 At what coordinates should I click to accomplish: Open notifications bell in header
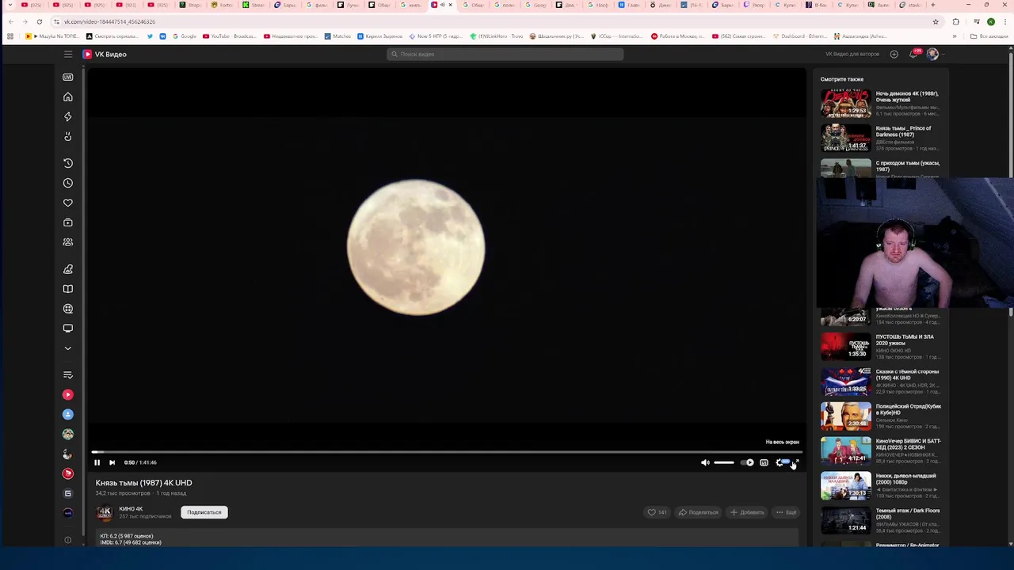pos(913,54)
